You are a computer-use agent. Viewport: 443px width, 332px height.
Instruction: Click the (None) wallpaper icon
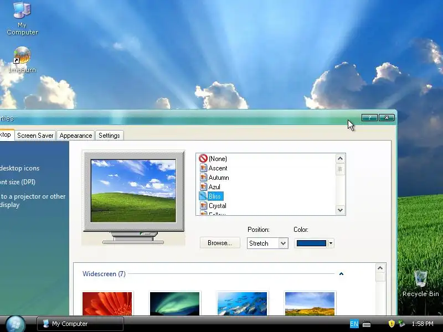(x=203, y=158)
